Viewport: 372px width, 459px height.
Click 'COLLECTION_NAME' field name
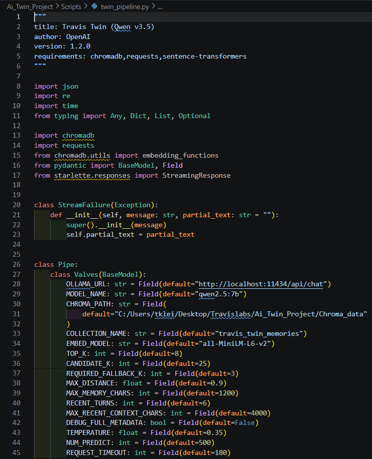pos(96,333)
